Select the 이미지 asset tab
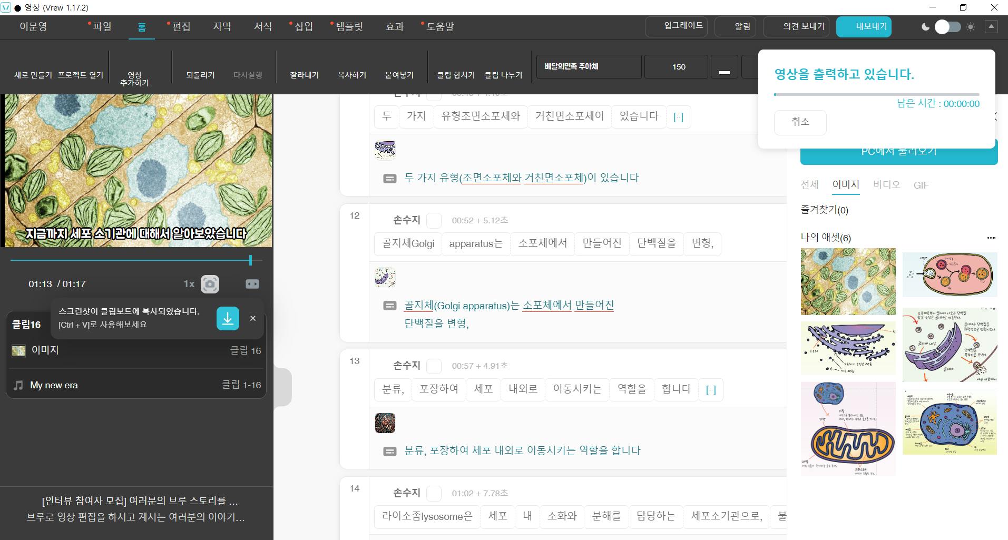The image size is (1008, 540). click(846, 185)
